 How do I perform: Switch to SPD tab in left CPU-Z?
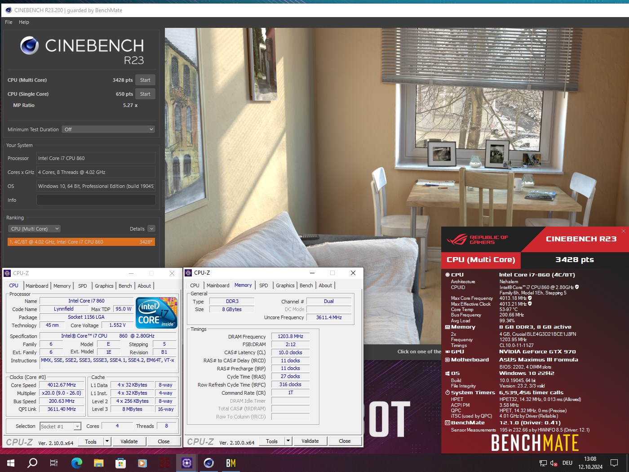pos(83,286)
